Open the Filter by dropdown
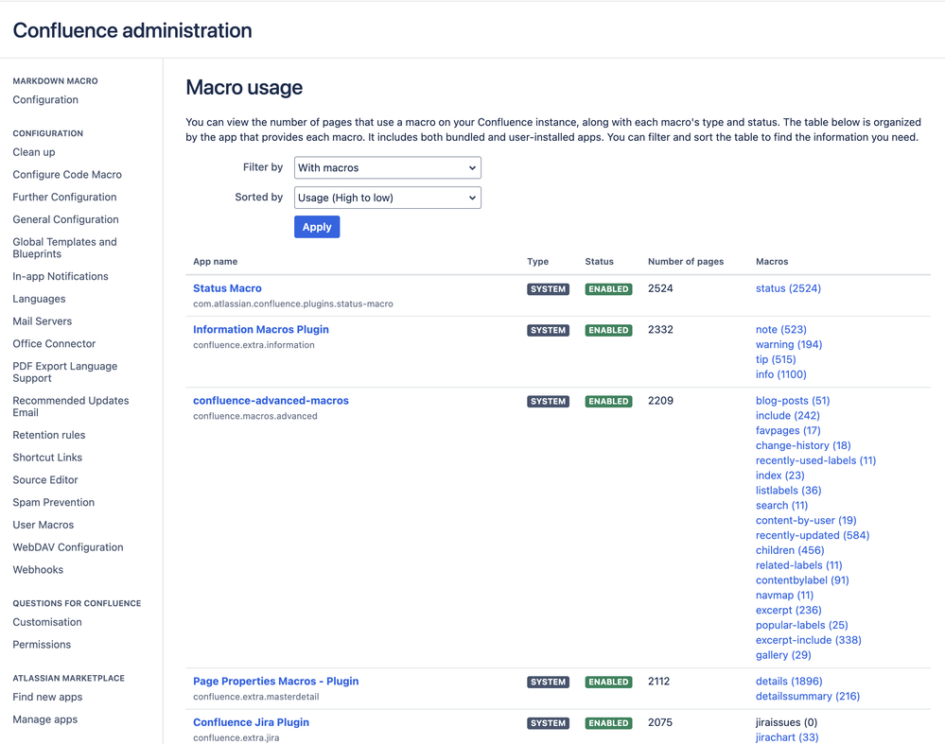Image resolution: width=945 pixels, height=744 pixels. (x=388, y=167)
